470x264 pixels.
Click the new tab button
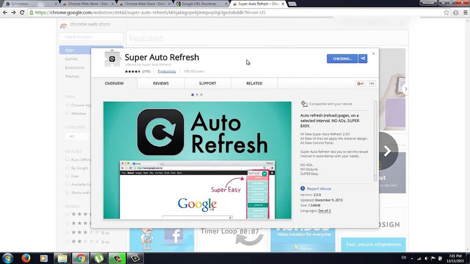click(x=292, y=4)
